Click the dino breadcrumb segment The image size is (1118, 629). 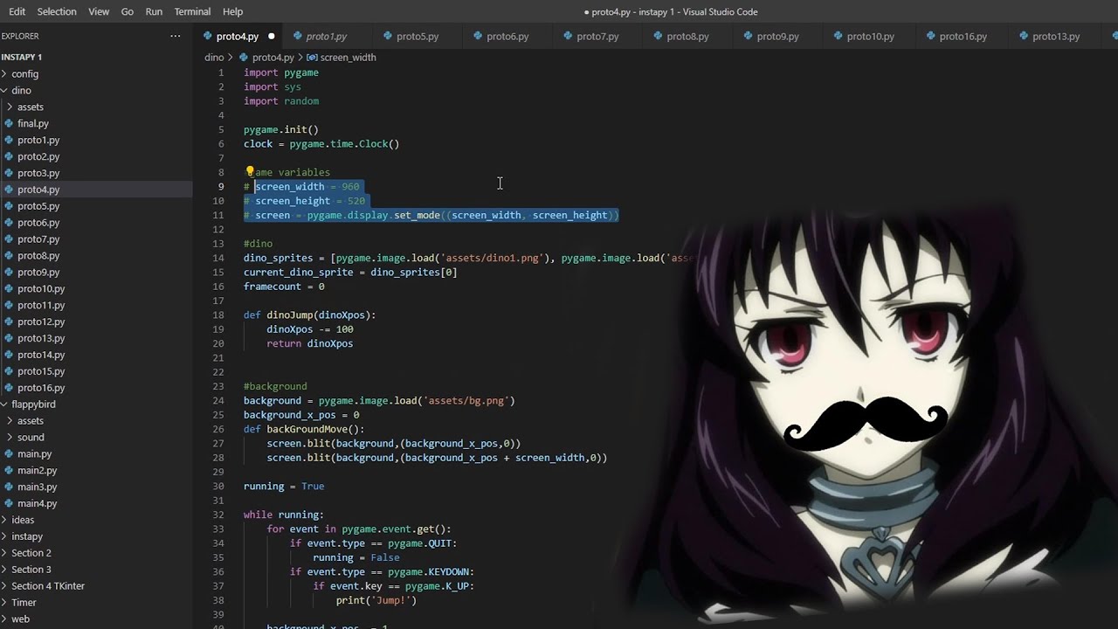tap(214, 57)
